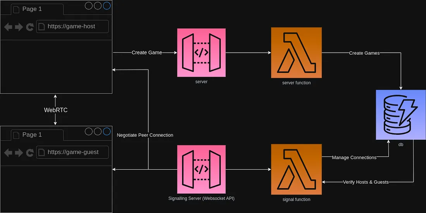This screenshot has height=213, width=426.
Task: Select the WebRTC connection label
Action: (56, 110)
